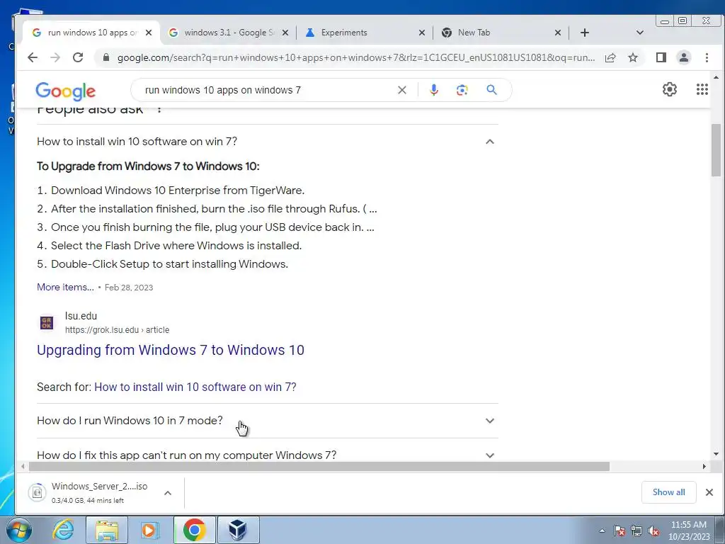This screenshot has height=544, width=725.
Task: Open Google quick settings gear
Action: point(670,89)
